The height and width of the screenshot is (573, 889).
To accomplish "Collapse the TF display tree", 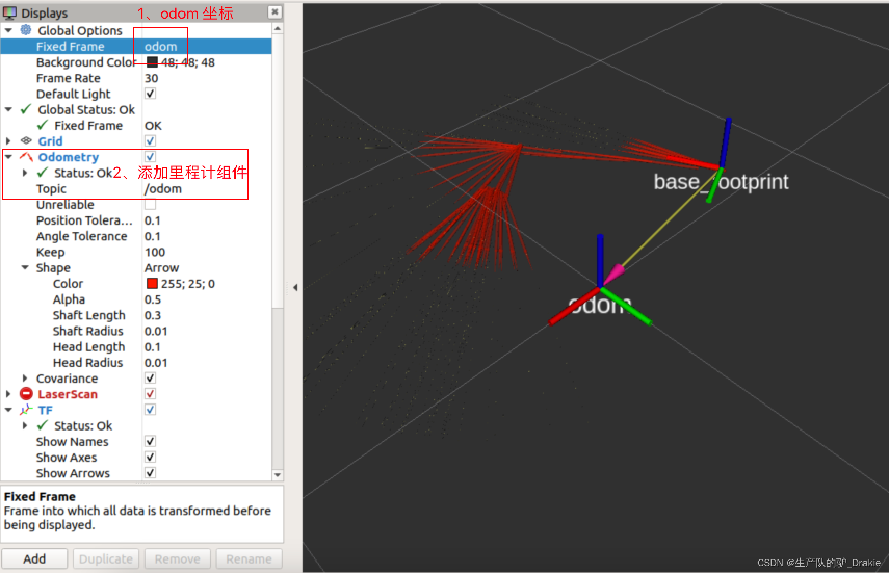I will tap(8, 410).
